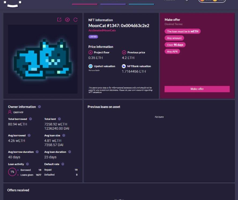Click the NFTBank valuation logo icon
The image size is (238, 200).
(x=124, y=66)
